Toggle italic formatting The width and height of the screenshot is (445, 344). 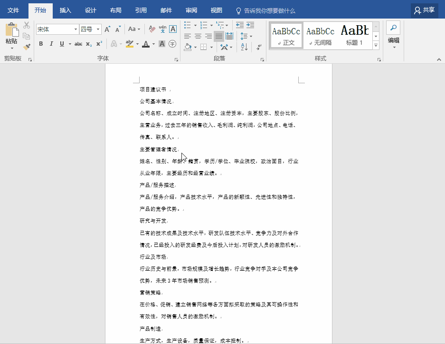(x=51, y=44)
